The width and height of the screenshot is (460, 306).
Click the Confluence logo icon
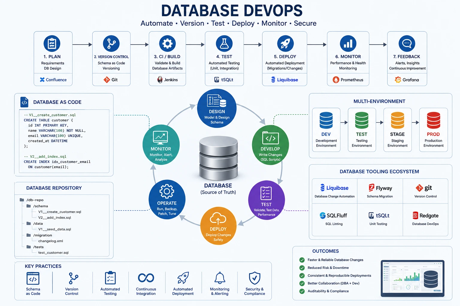[x=42, y=80]
